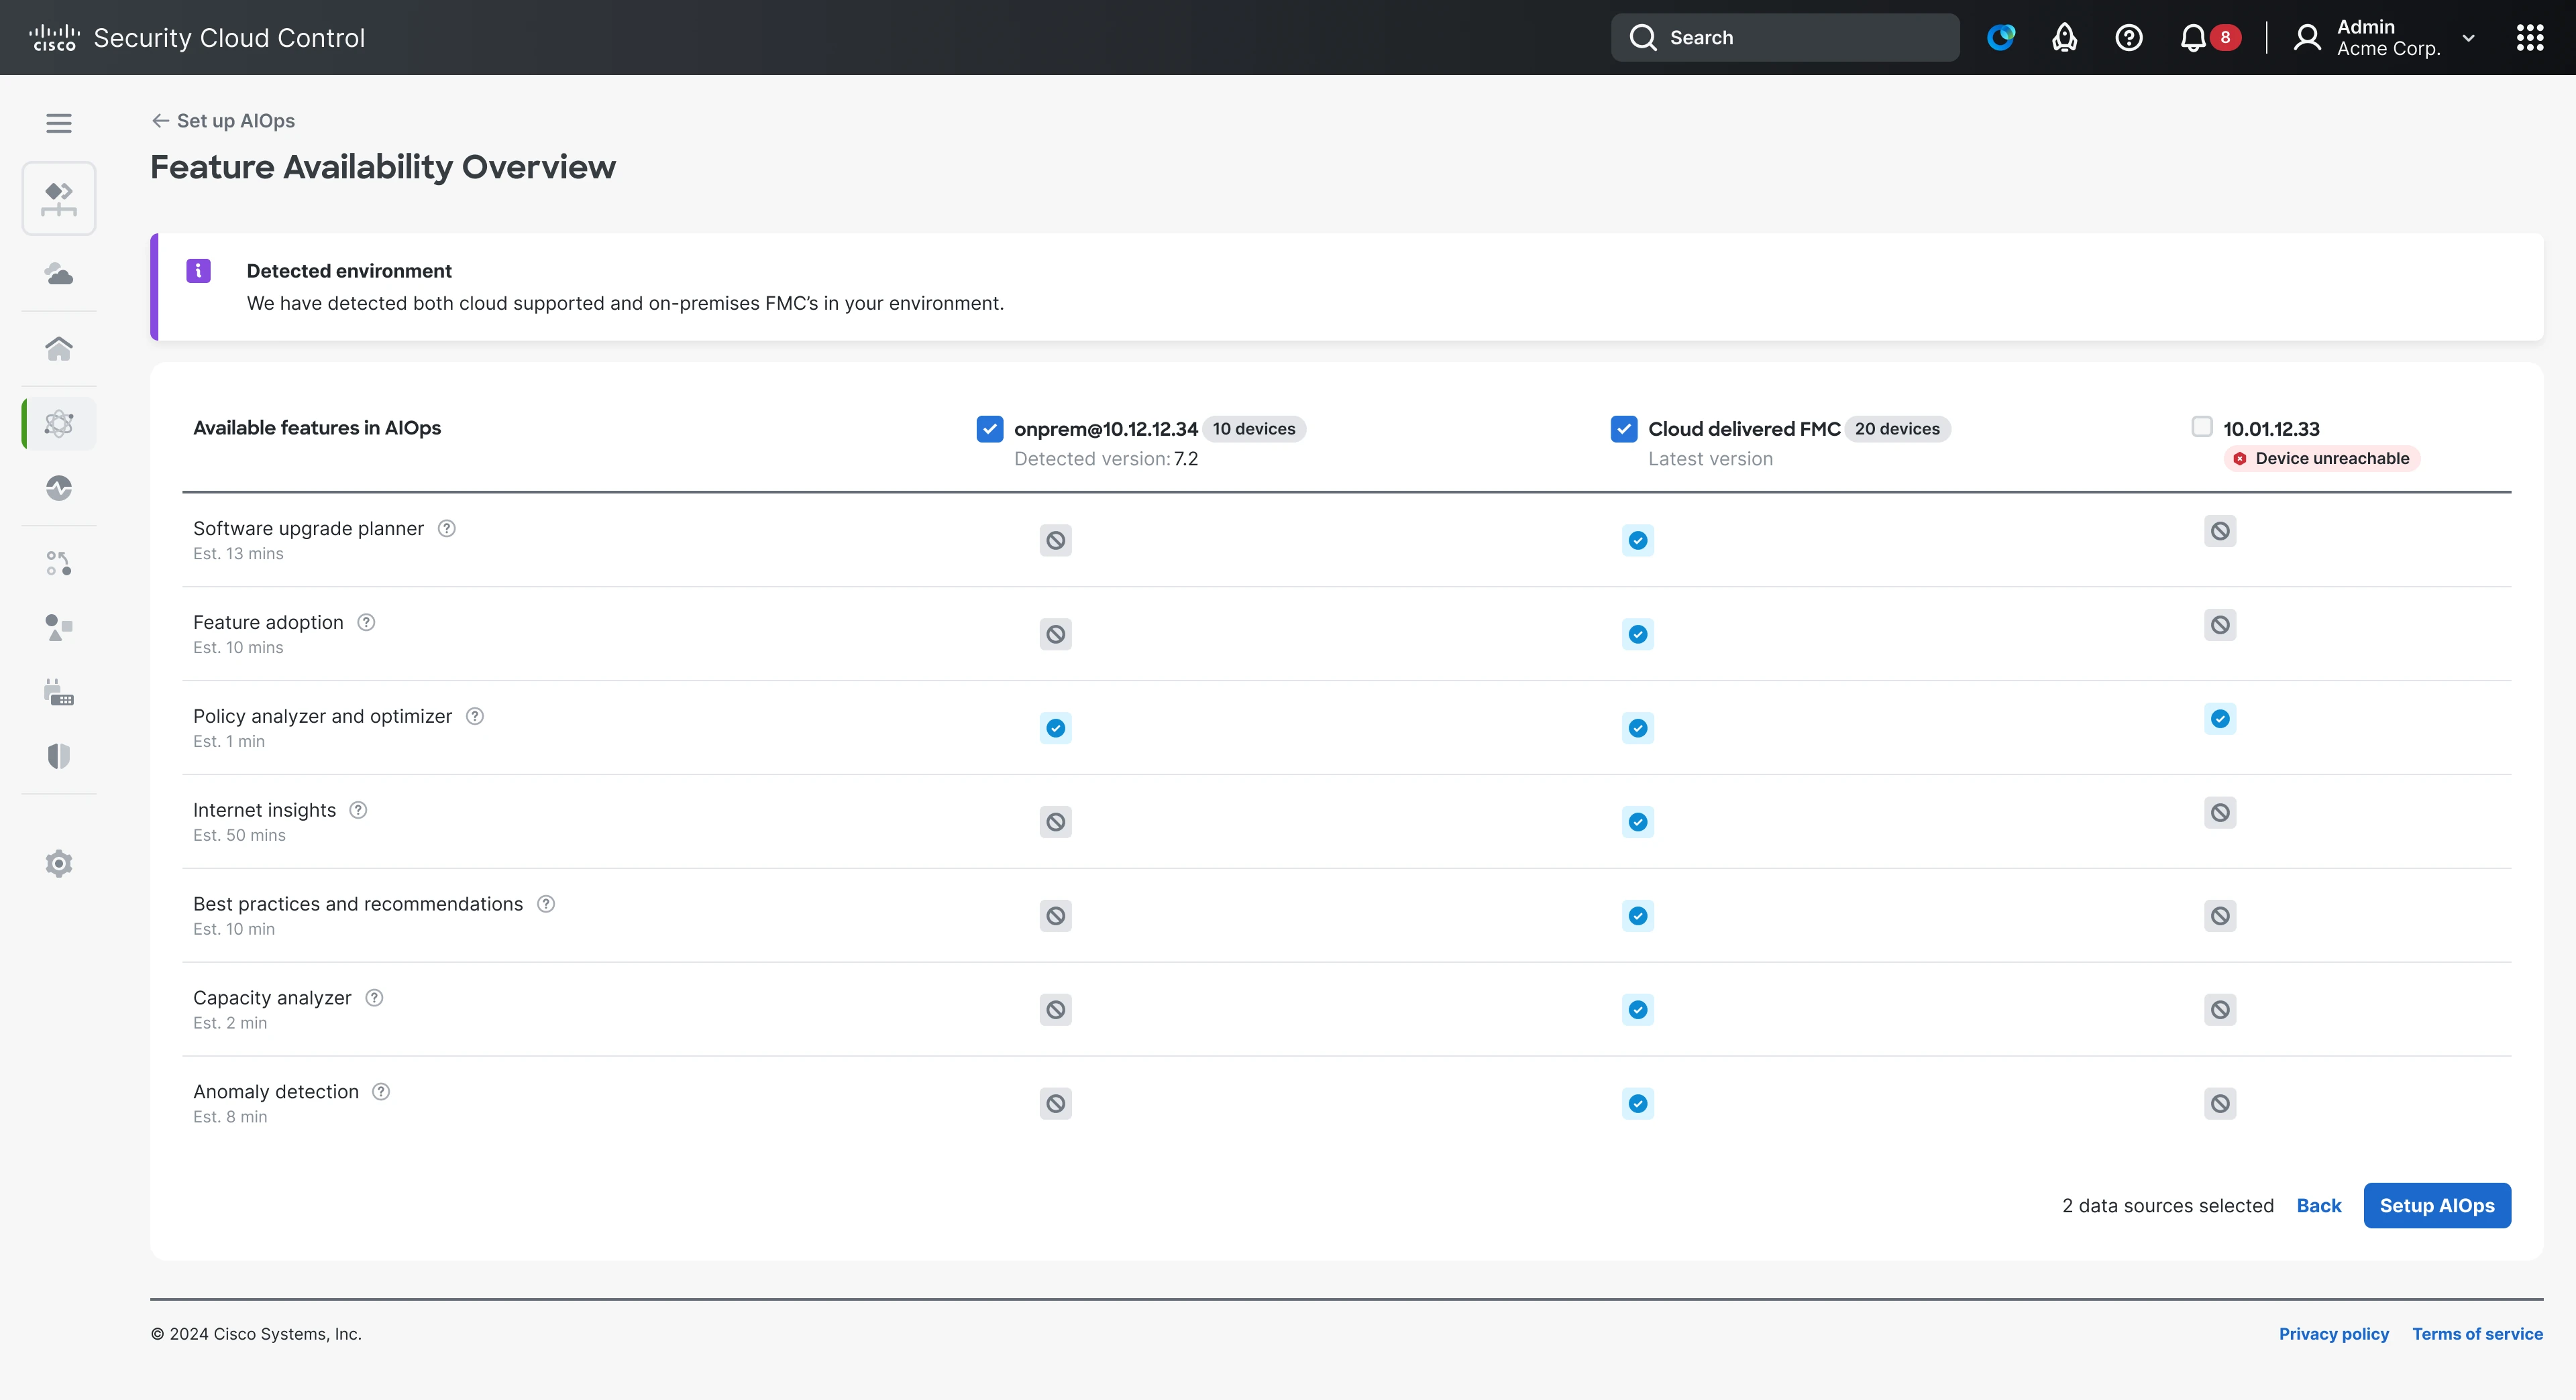Click the back arrow beside Set up AIOps
The image size is (2576, 1400).
pos(160,121)
